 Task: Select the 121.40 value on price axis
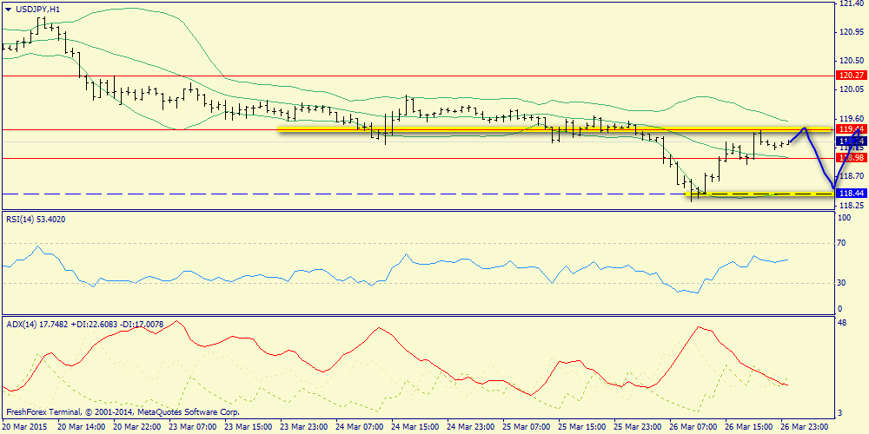pos(849,4)
